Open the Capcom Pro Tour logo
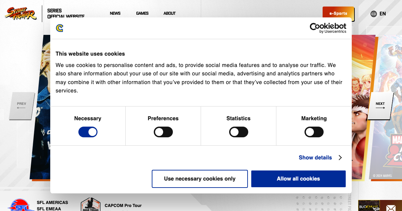This screenshot has height=211, width=402. (90, 204)
